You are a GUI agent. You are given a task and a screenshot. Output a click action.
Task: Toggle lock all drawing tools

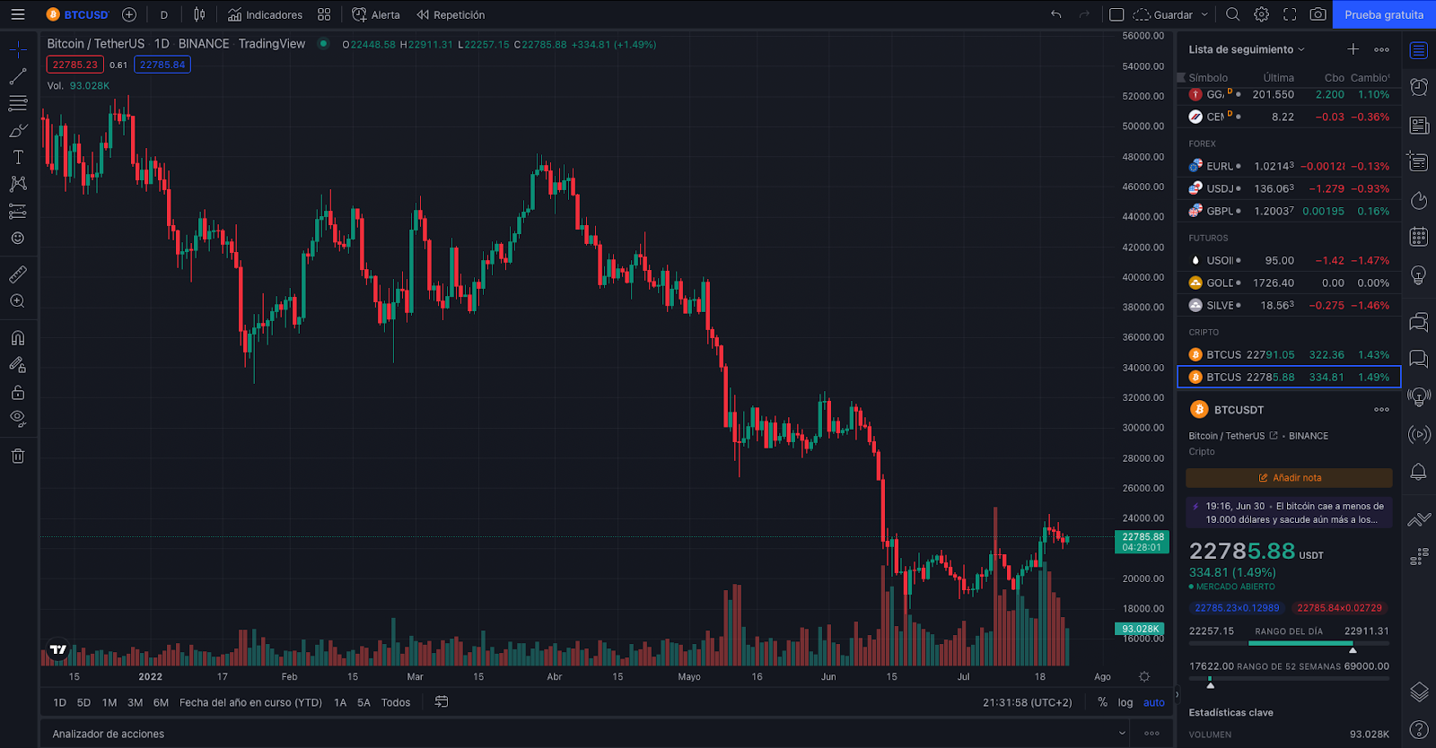tap(18, 392)
